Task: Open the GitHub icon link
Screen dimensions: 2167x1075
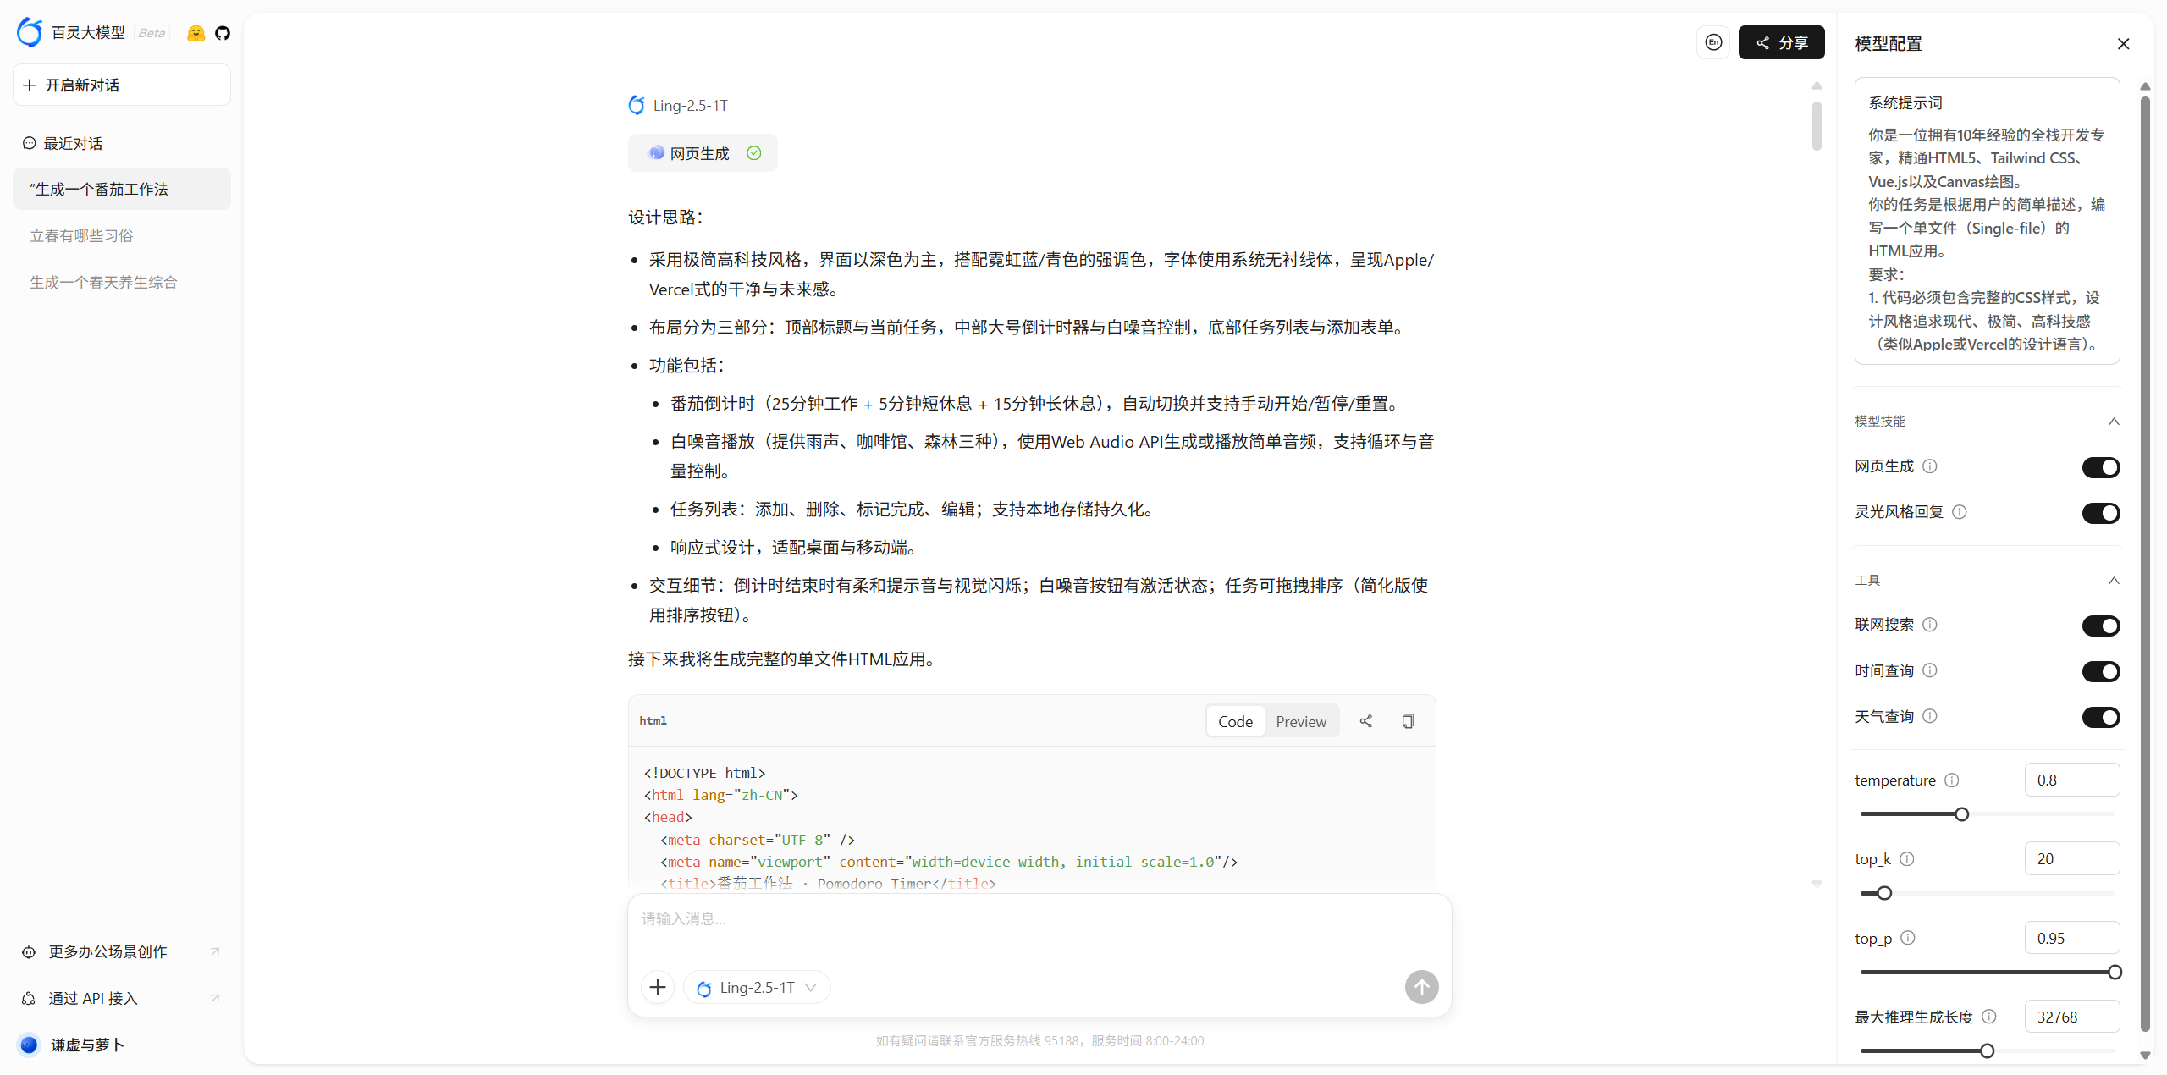Action: (223, 33)
